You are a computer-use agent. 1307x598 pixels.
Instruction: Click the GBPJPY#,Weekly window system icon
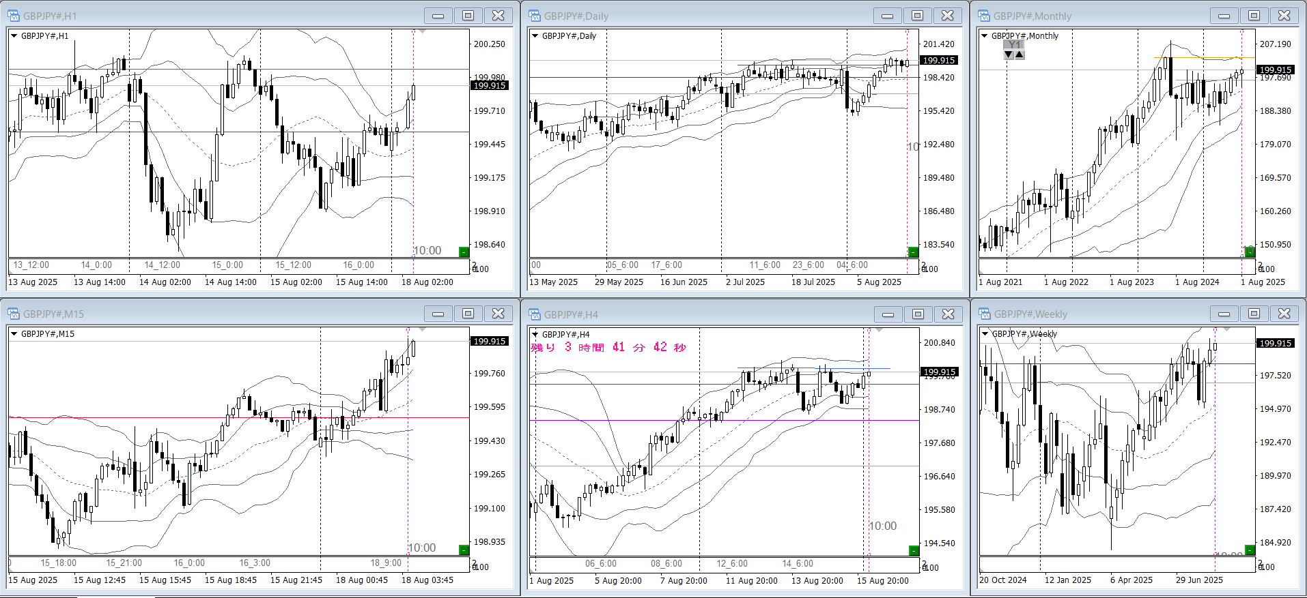coord(984,314)
